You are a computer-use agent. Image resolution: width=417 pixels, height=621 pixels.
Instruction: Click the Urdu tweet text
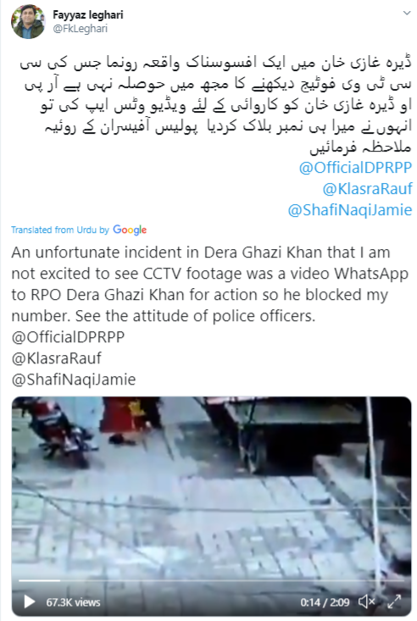pos(216,104)
